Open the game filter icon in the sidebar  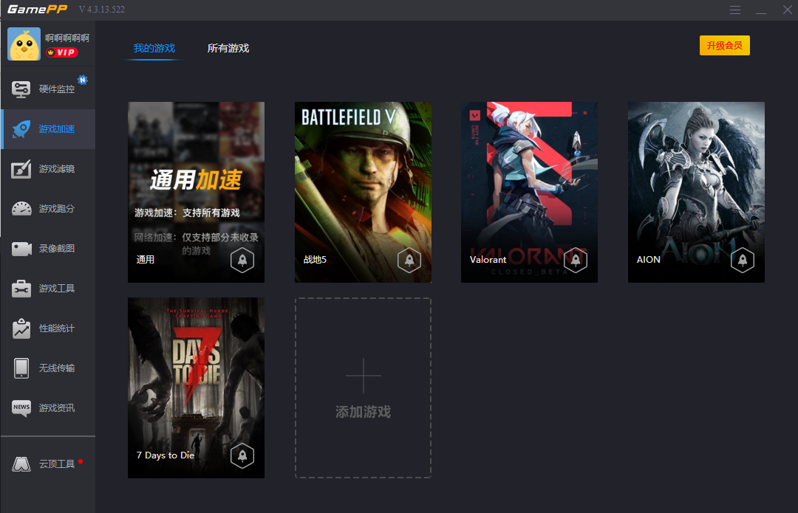click(x=21, y=169)
